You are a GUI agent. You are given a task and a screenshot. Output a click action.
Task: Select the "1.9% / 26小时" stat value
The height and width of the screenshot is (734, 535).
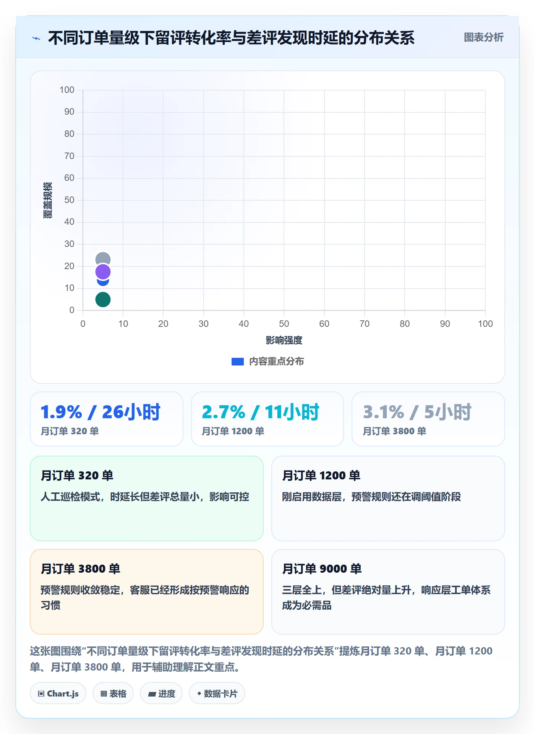click(101, 412)
